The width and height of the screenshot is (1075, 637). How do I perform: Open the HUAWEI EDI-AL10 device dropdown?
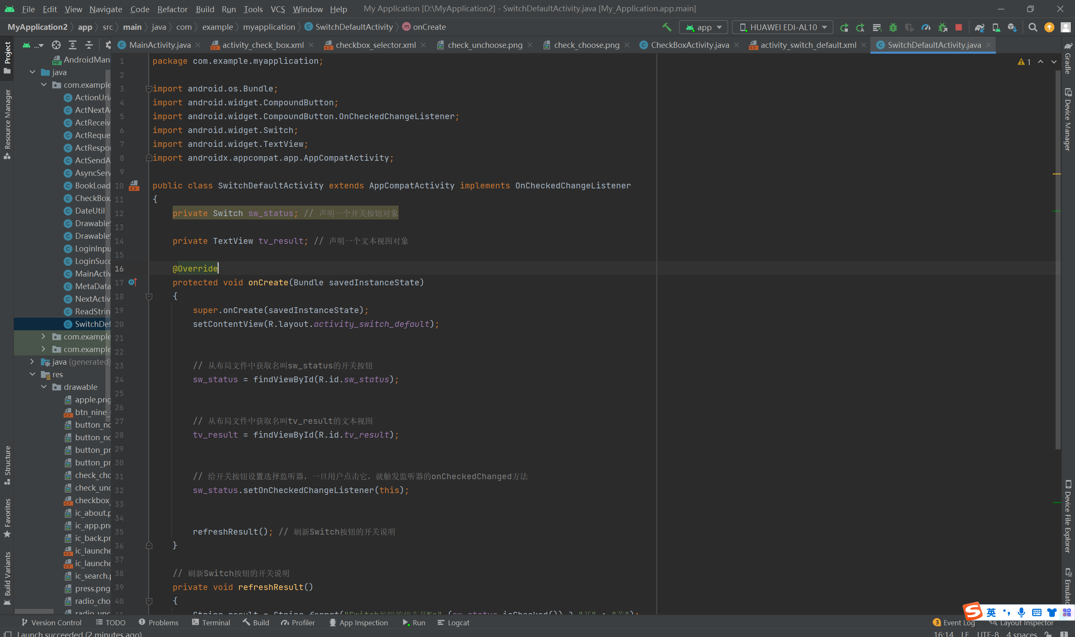pos(782,27)
